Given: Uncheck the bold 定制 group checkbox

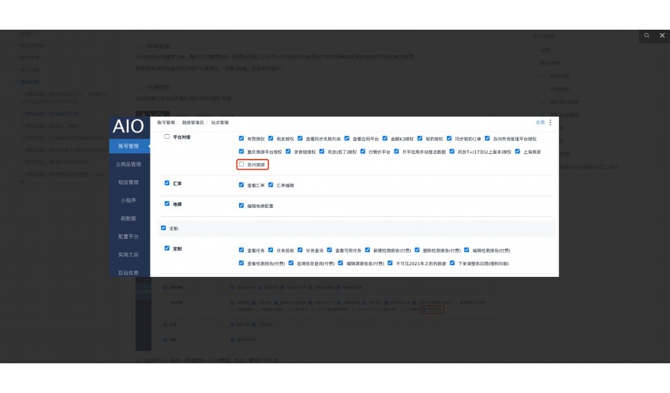Looking at the screenshot, I should (x=167, y=248).
